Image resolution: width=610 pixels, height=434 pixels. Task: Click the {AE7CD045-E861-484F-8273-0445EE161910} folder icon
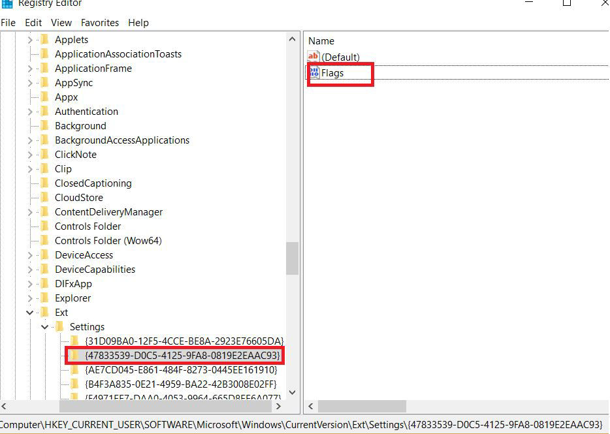coord(74,370)
